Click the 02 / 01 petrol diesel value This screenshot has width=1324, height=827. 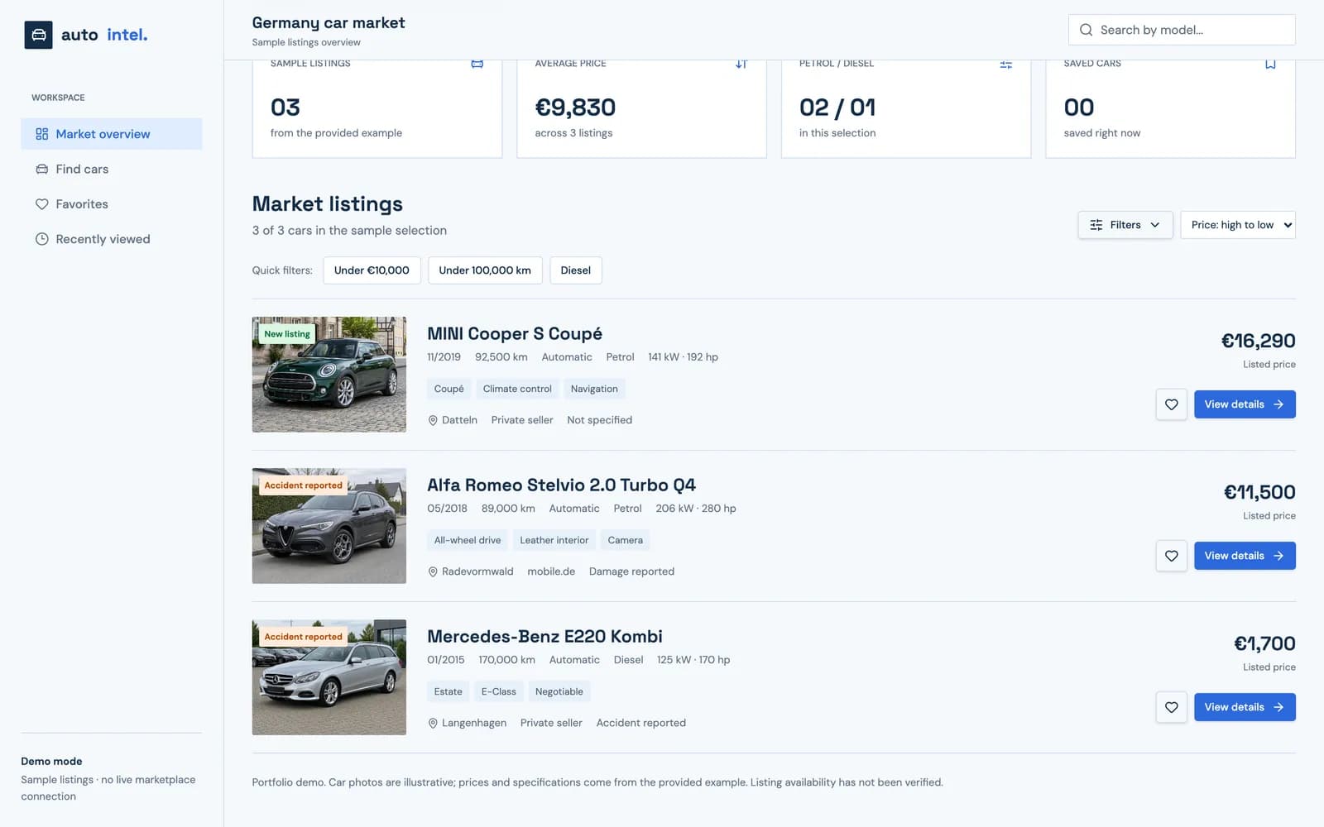(x=837, y=108)
